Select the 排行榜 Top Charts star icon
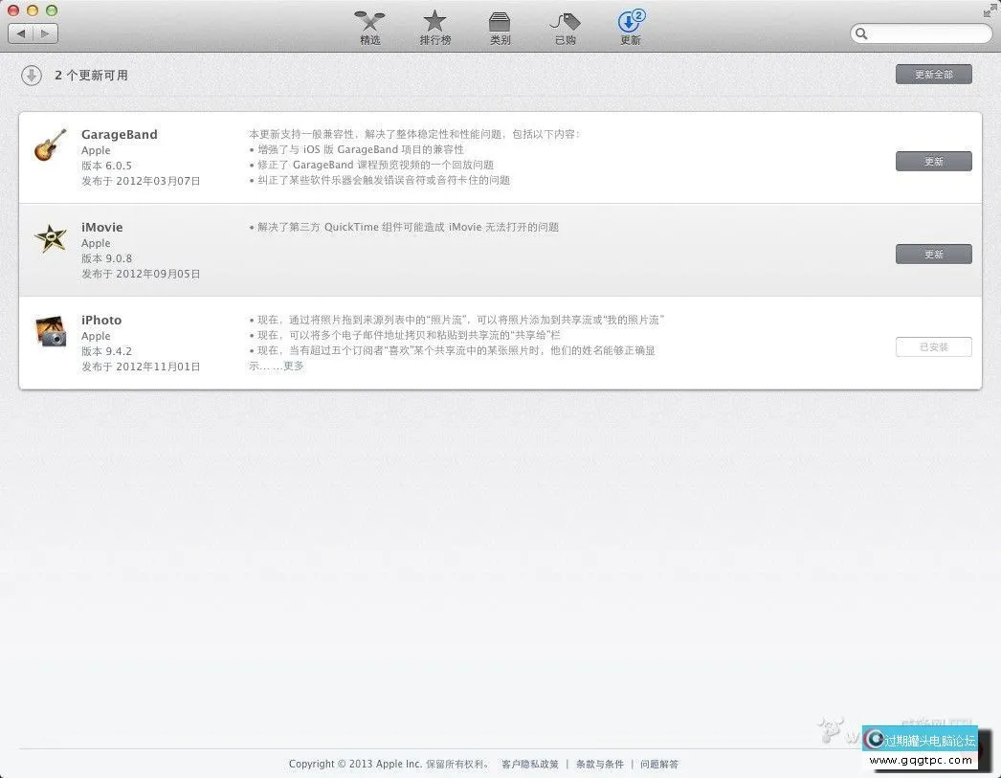The image size is (1001, 778). [x=434, y=26]
